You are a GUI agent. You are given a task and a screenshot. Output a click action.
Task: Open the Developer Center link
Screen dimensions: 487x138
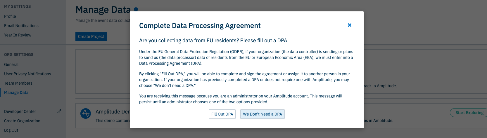click(x=20, y=111)
